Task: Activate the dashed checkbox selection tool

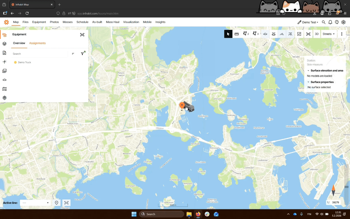Action: click(x=299, y=34)
